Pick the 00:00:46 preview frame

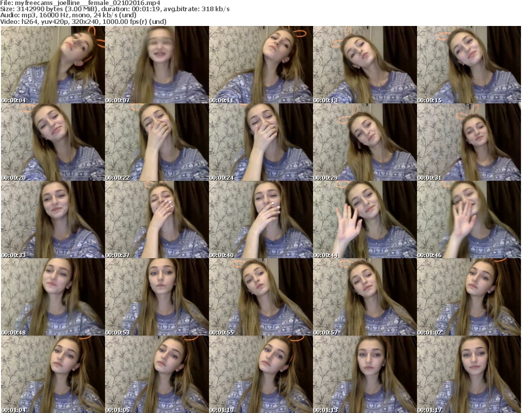click(469, 219)
